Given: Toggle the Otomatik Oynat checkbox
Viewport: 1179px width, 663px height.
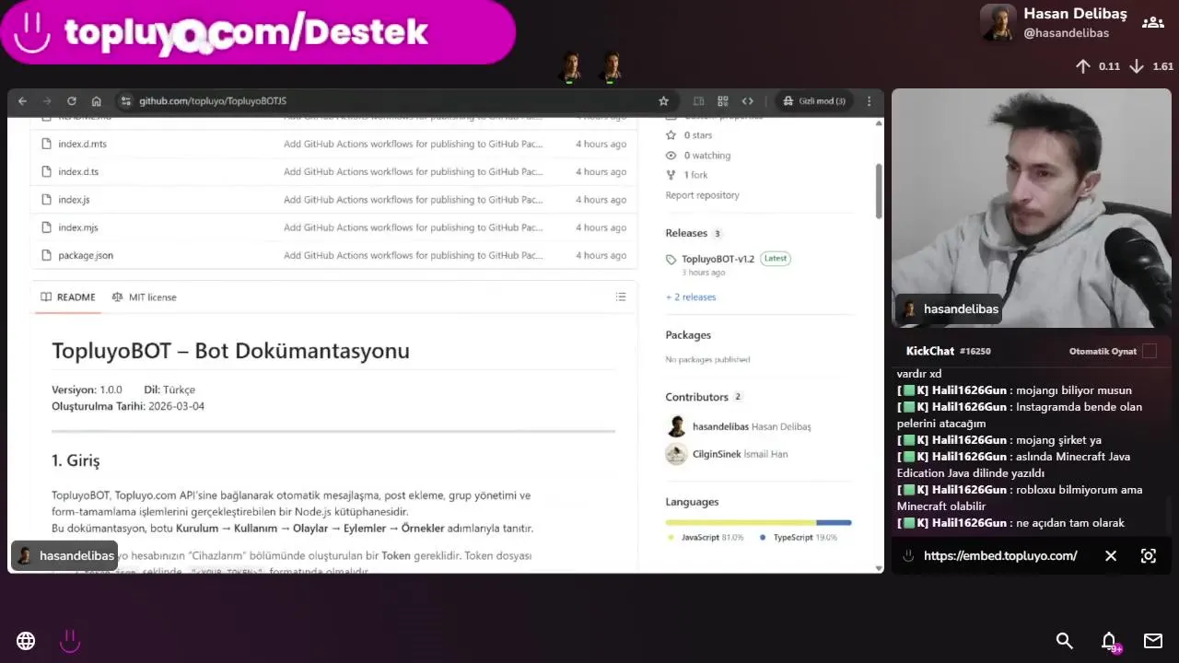Looking at the screenshot, I should 1149,351.
